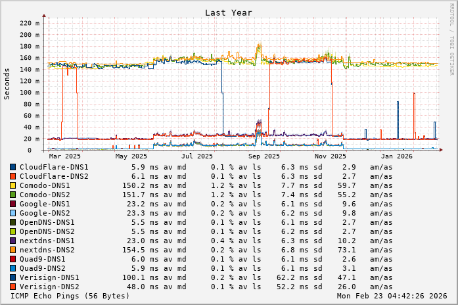
Task: Click the 220 m y-axis tick label
Action: coord(30,23)
